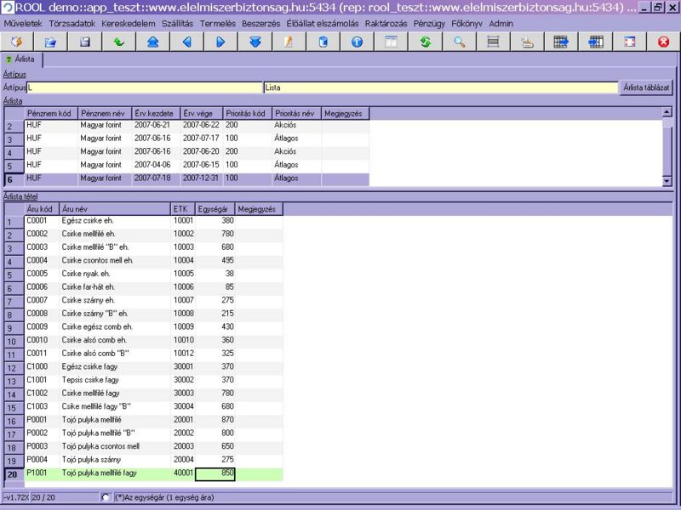Click the blue info circle toolbar icon

coord(357,42)
